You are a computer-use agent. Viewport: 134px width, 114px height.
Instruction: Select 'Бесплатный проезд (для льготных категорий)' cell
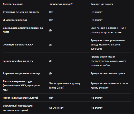click(18, 108)
